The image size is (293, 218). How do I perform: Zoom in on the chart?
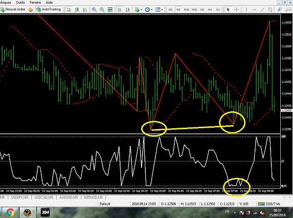click(94, 9)
